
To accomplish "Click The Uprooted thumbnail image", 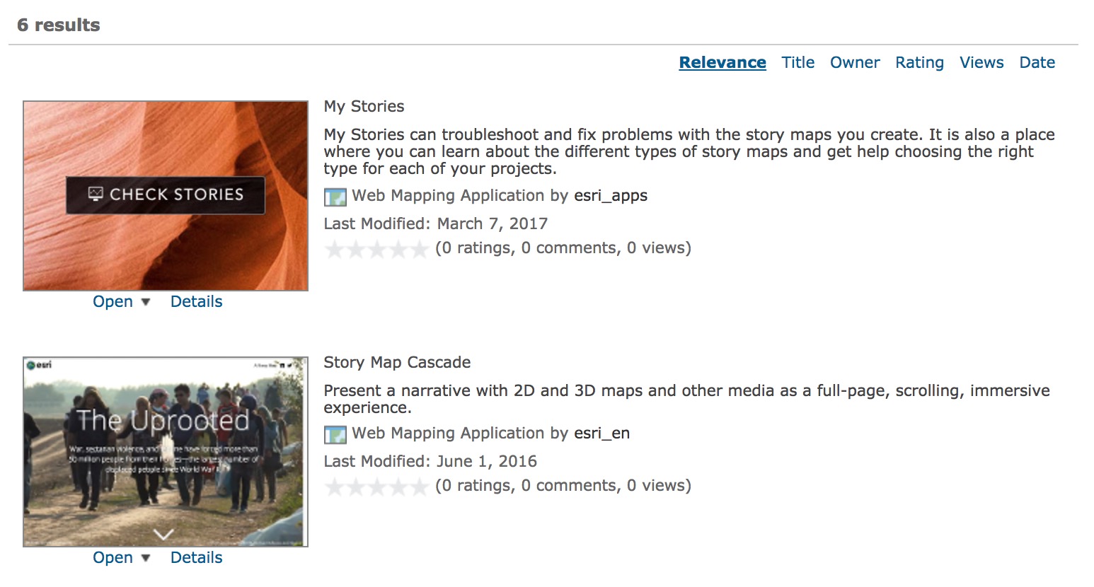I will 166,451.
